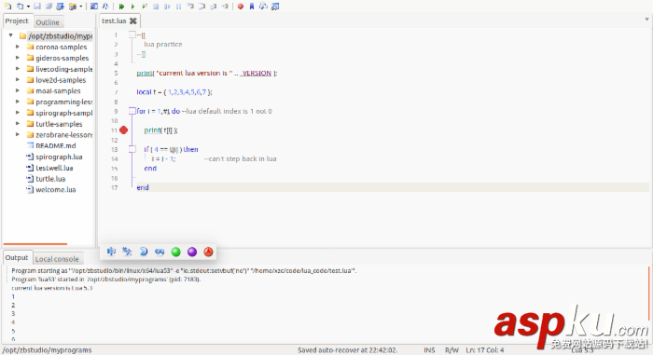Switch to the Local console tab
The image size is (653, 355).
click(x=57, y=259)
